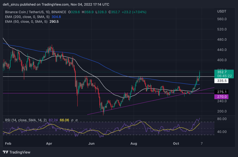Click the Jun label on time axis
The height and width of the screenshot is (157, 238).
tap(91, 143)
